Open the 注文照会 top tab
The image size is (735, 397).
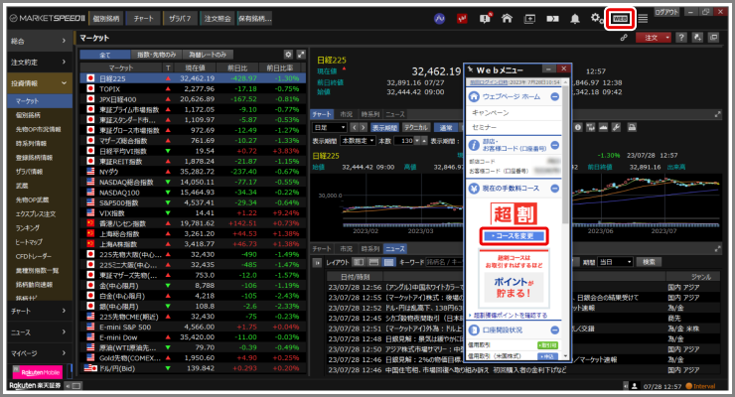[x=218, y=19]
